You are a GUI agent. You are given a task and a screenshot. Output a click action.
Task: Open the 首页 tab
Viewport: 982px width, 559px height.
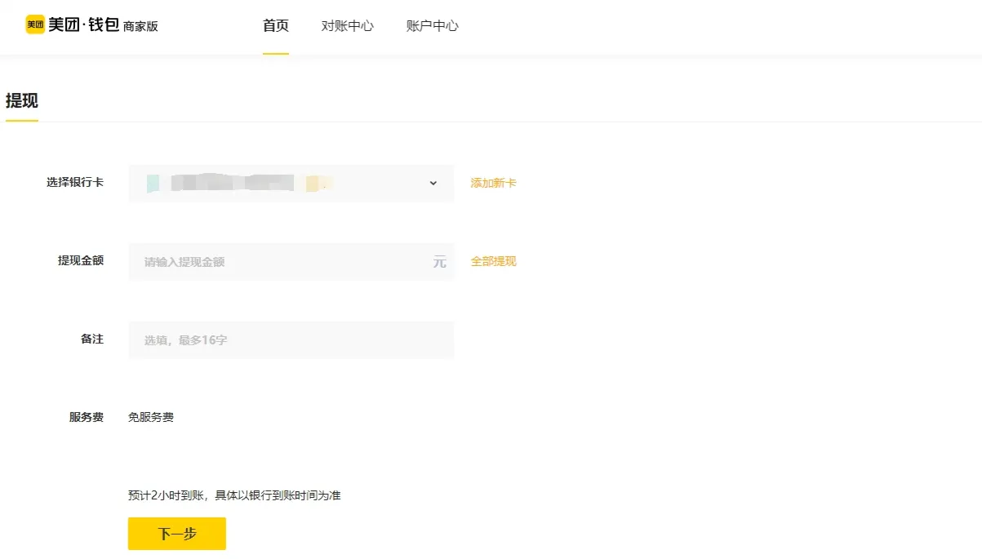pyautogui.click(x=276, y=25)
